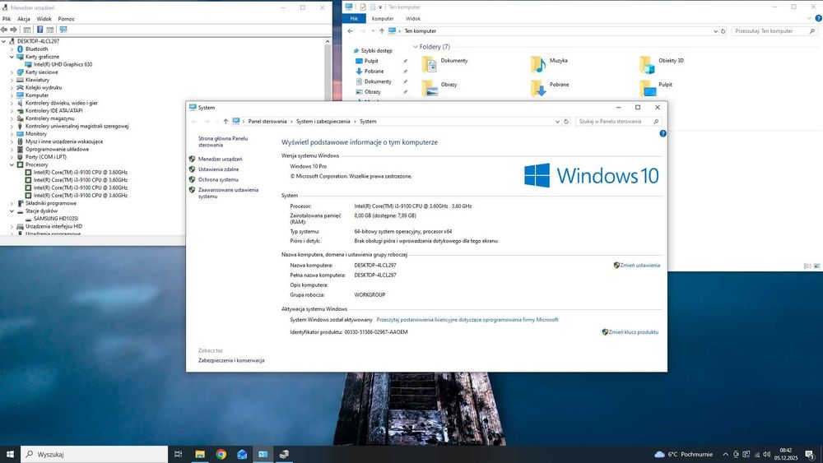Launch Google Chrome from the taskbar
Image resolution: width=823 pixels, height=463 pixels.
tap(221, 454)
